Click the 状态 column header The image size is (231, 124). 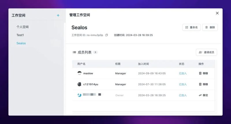coord(182,64)
